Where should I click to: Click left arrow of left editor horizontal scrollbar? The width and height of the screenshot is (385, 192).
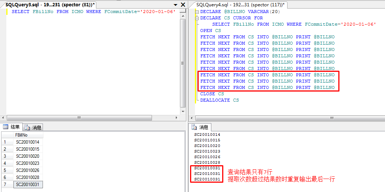click(3, 118)
